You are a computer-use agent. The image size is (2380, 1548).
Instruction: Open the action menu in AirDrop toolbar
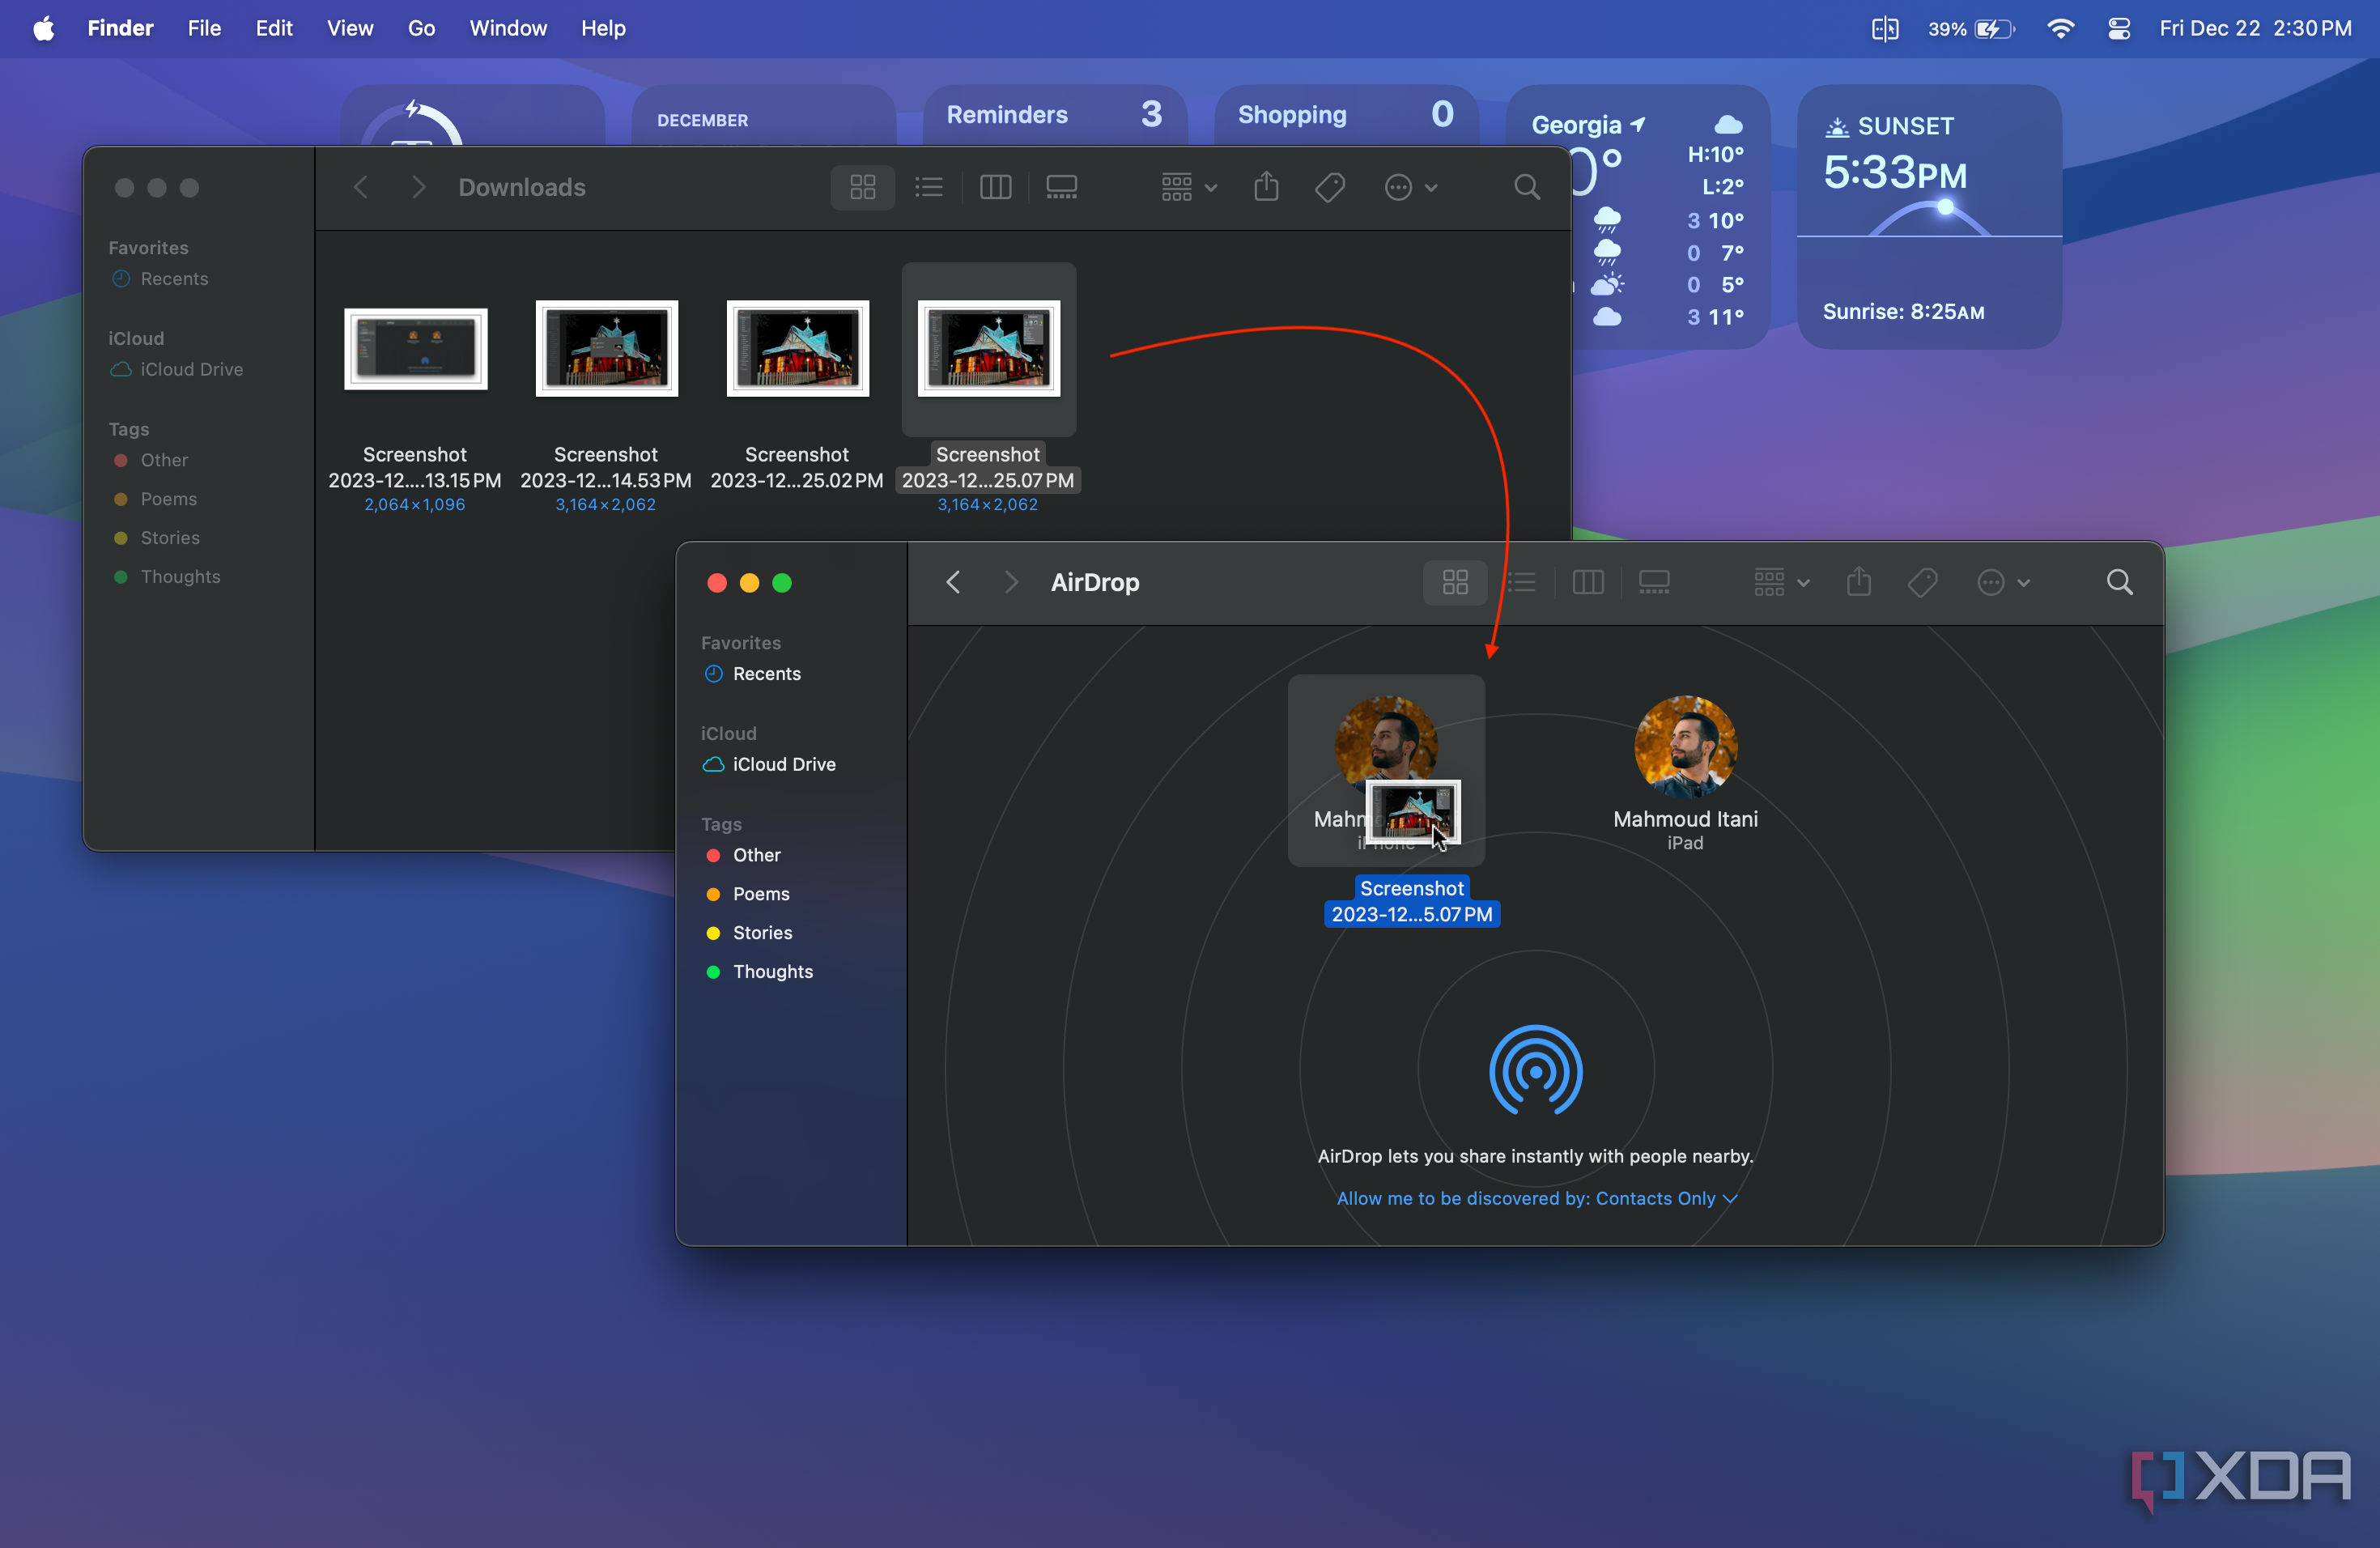click(x=2003, y=582)
